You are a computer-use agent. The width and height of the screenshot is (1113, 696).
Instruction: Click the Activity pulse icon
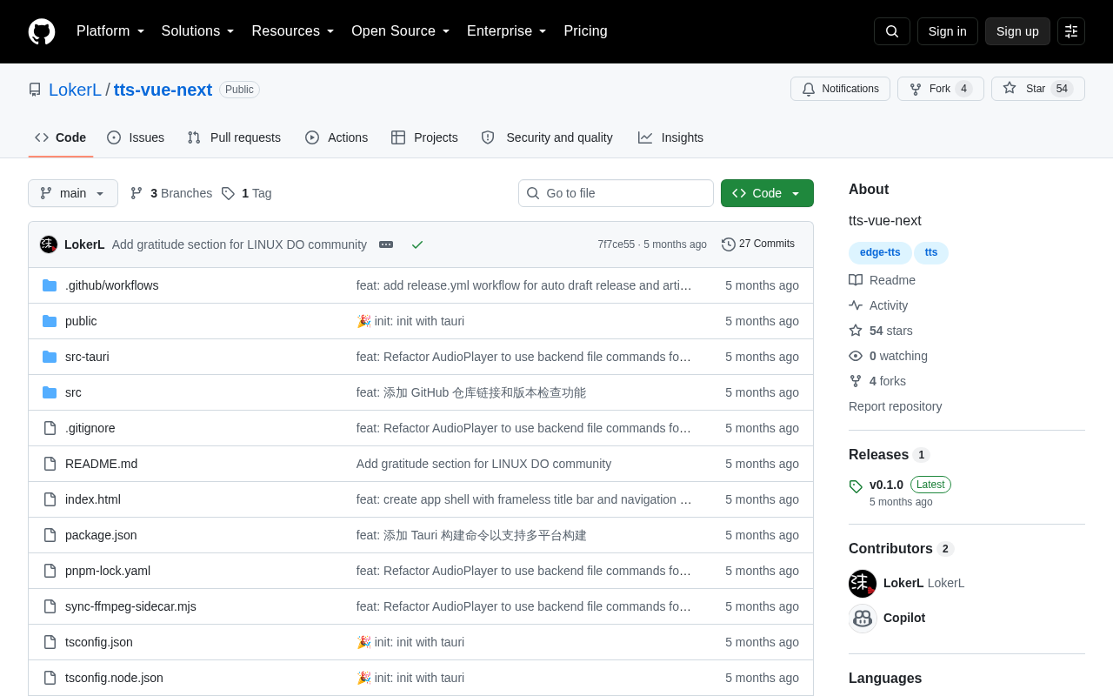(856, 305)
